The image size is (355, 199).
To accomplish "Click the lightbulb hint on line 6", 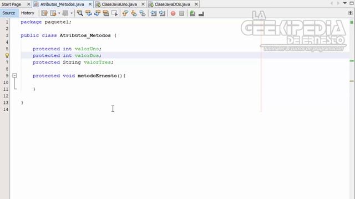I will pos(7,55).
